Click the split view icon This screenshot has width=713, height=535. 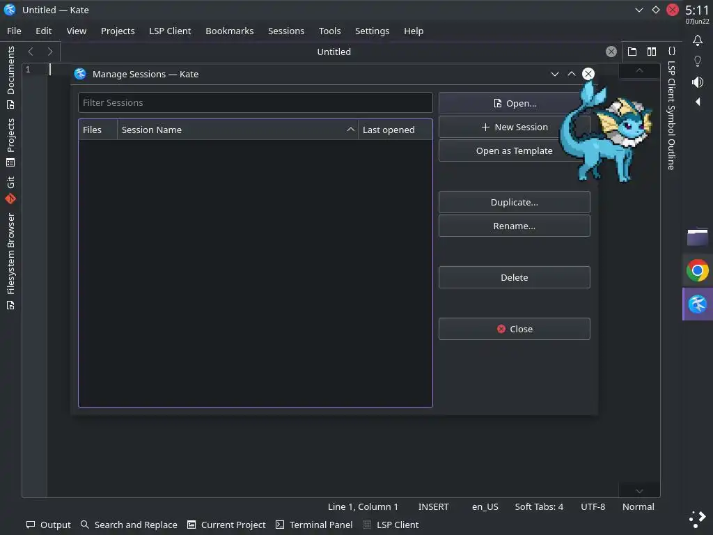(652, 52)
